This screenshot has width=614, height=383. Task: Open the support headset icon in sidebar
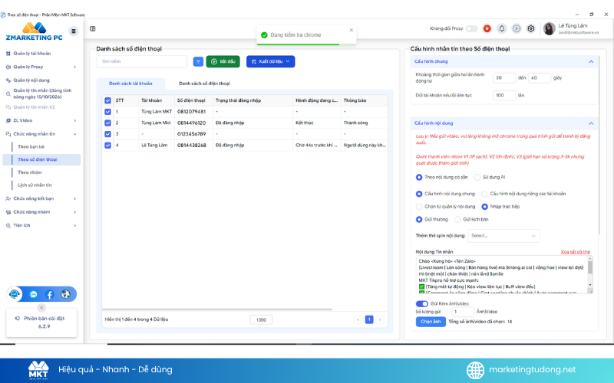[15, 294]
